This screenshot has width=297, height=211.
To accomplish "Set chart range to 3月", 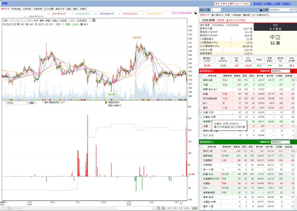I will (169, 208).
